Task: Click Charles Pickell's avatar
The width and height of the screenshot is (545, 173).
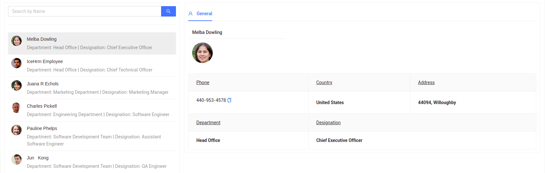Action: point(16,108)
